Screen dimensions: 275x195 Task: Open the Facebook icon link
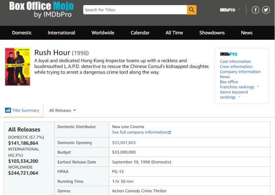[255, 10]
